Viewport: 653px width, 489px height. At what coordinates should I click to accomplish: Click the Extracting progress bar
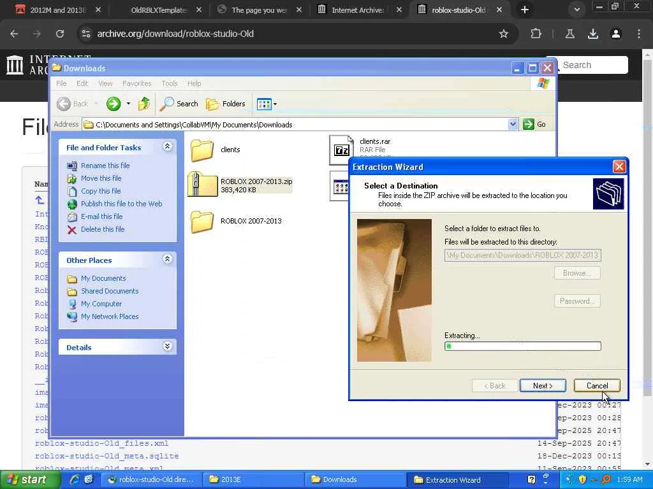coord(523,346)
